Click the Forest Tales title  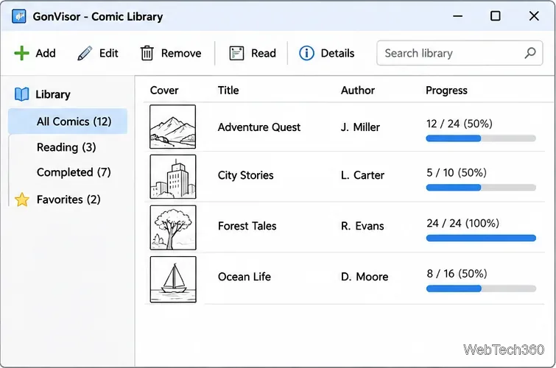coord(247,226)
